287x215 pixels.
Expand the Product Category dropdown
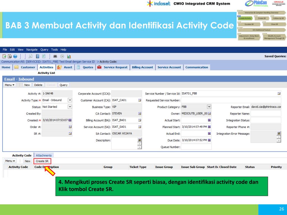point(209,107)
